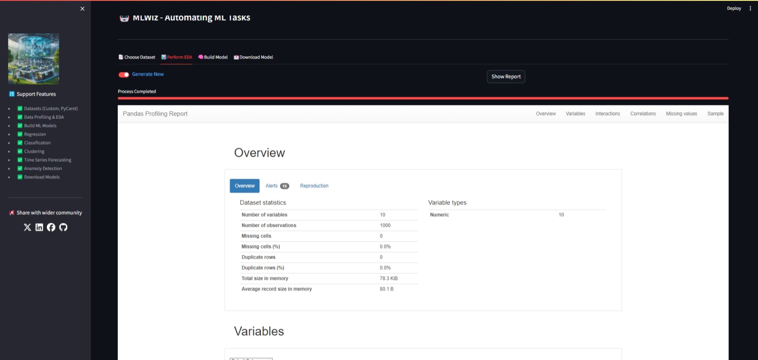Open the Select Columns dropdown under Variables
Image resolution: width=758 pixels, height=360 pixels.
pyautogui.click(x=251, y=359)
